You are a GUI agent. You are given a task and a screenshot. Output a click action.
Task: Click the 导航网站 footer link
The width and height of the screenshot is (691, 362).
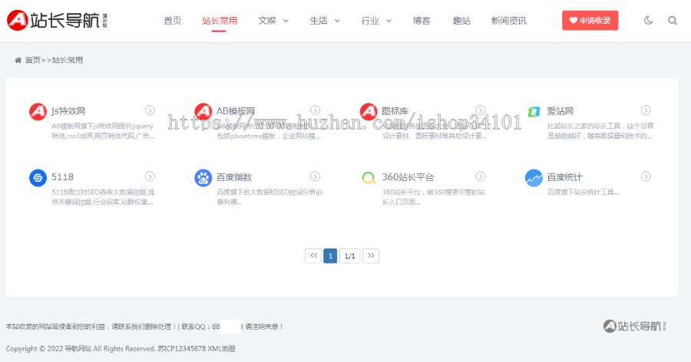pos(78,348)
